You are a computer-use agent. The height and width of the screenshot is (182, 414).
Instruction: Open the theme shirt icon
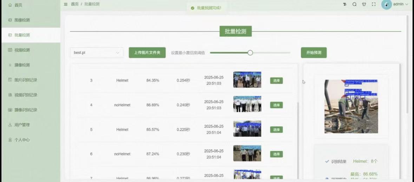click(364, 4)
